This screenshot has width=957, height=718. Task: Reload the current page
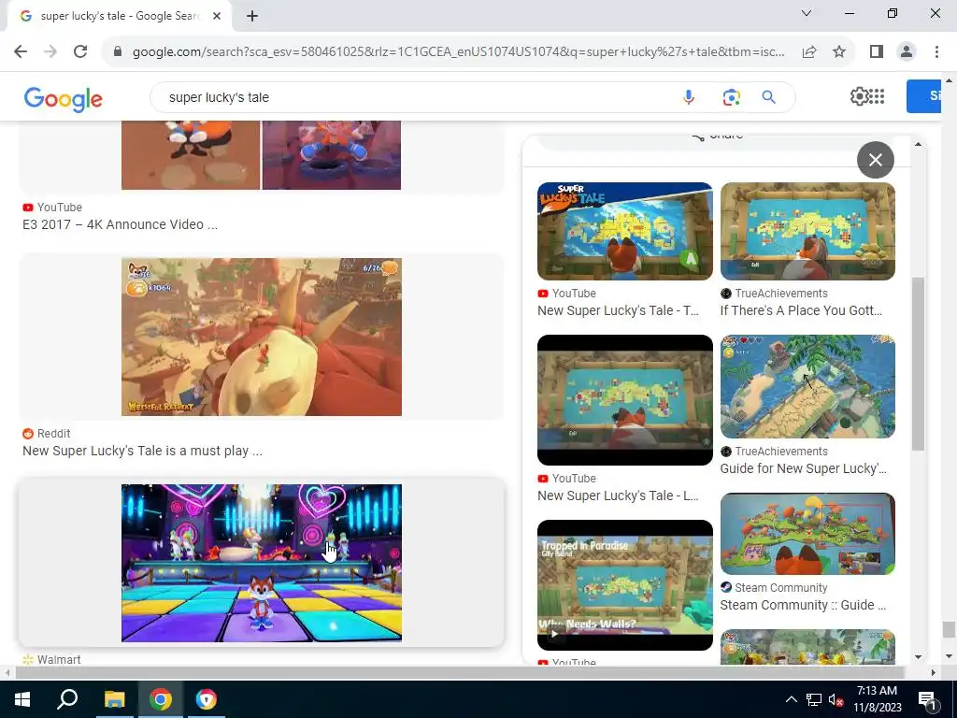click(x=80, y=52)
